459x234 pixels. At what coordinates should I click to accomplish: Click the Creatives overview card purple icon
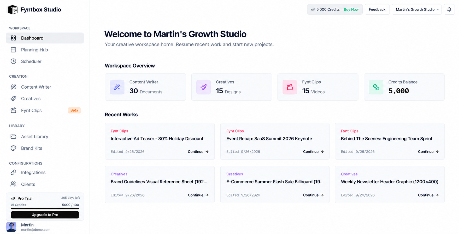click(204, 87)
